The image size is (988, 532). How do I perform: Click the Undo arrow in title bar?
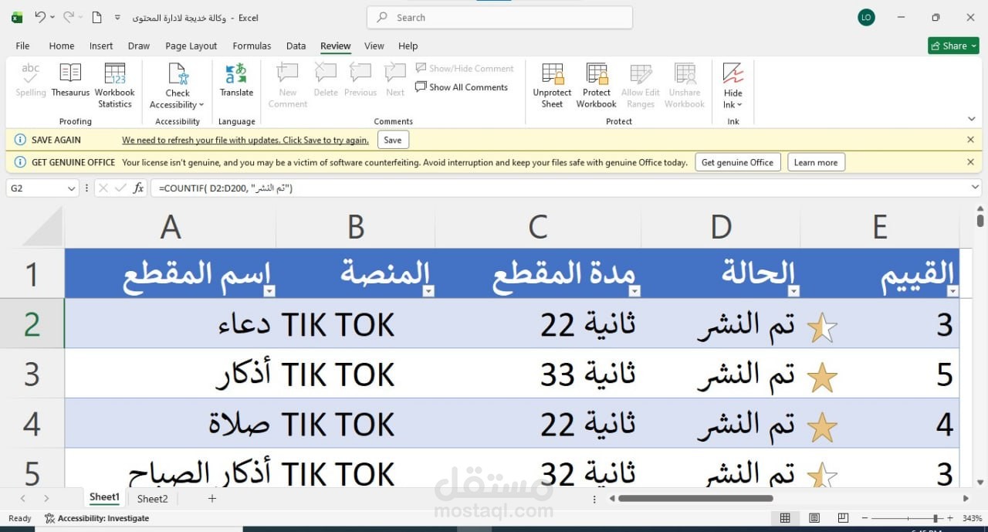click(40, 17)
